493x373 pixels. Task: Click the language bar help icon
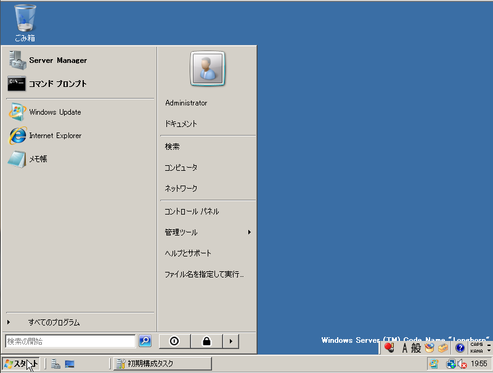tap(460, 348)
